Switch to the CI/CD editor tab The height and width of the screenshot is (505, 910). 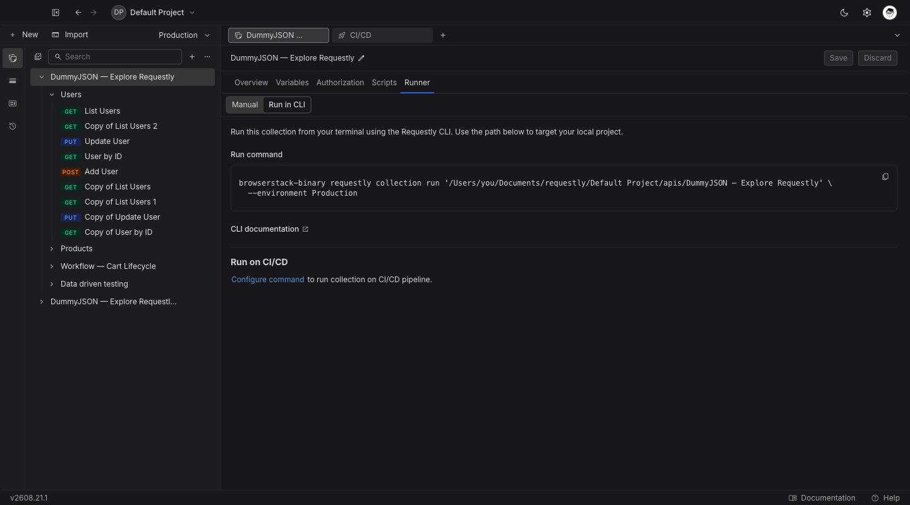382,35
